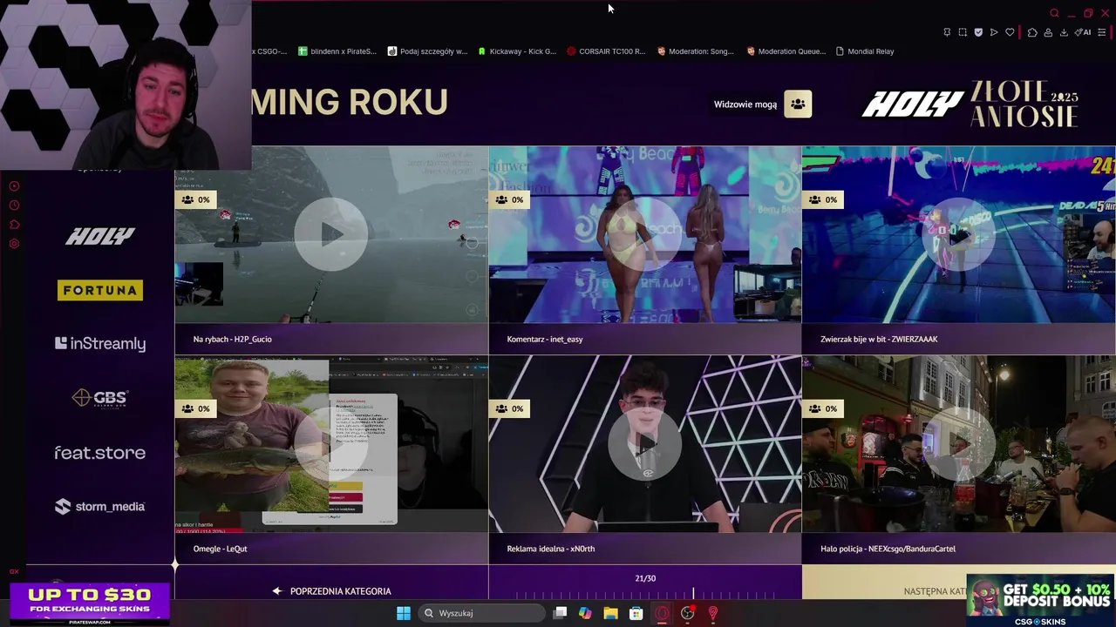Viewport: 1116px width, 627px height.
Task: Click the send flow arrow icon
Action: click(994, 32)
